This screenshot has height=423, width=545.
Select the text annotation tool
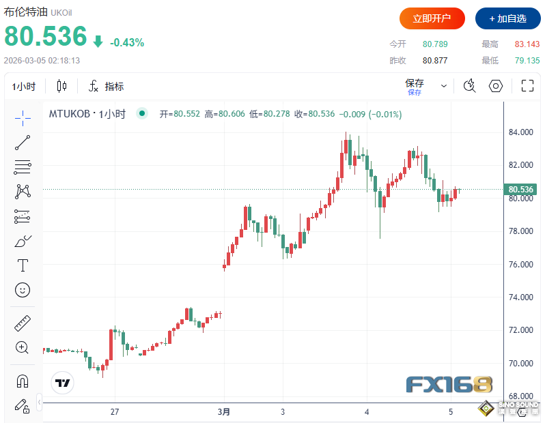pos(23,265)
